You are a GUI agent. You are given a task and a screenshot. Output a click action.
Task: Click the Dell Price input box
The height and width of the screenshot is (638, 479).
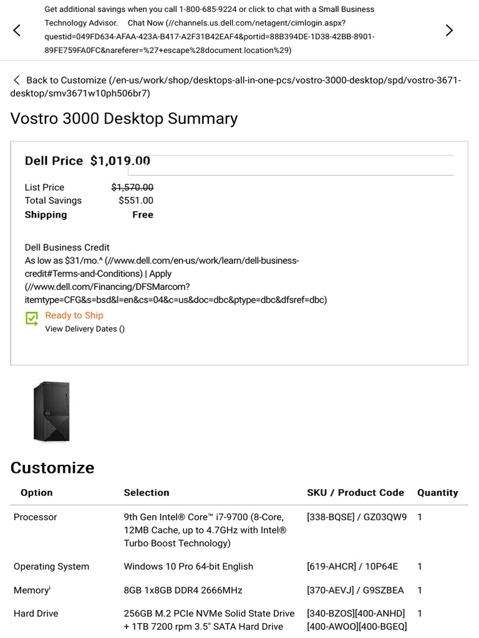(x=291, y=165)
